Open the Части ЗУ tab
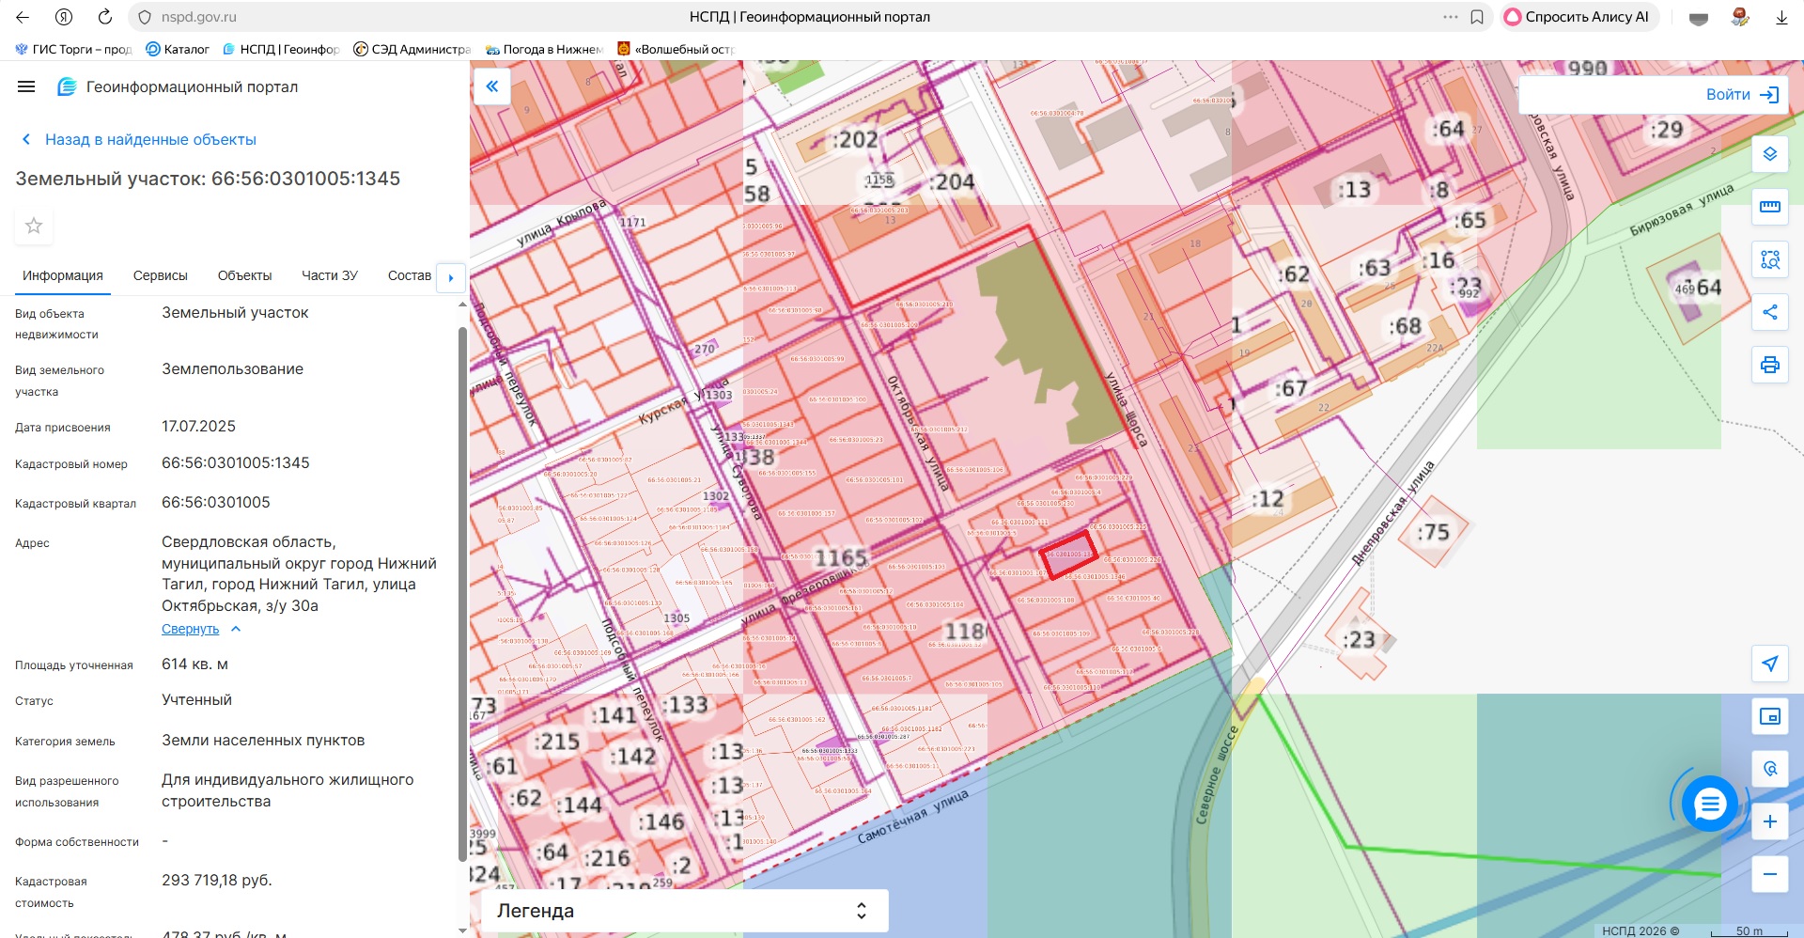1804x938 pixels. click(329, 275)
